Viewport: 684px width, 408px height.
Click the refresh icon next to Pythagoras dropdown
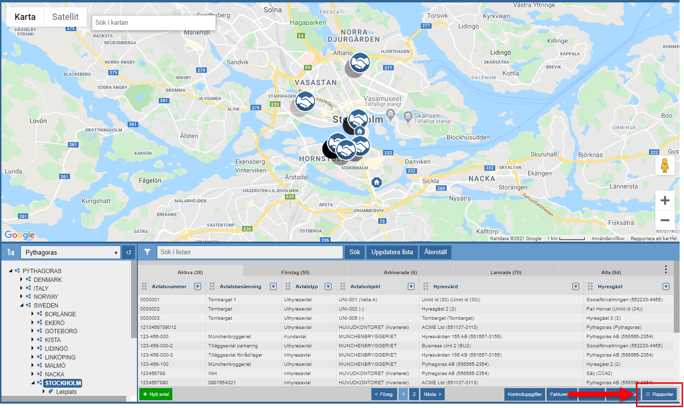pos(129,252)
